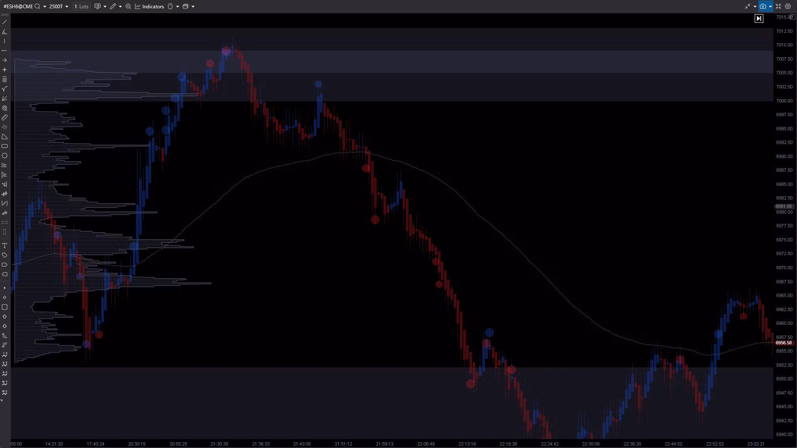Click the pencil drawing mode icon
Screen dimensions: 797x448
click(x=113, y=6)
